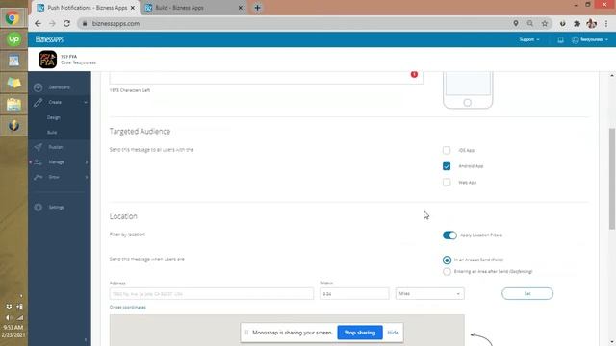The image size is (616, 346).
Task: Expand the Manage submenu arrow
Action: coord(87,162)
